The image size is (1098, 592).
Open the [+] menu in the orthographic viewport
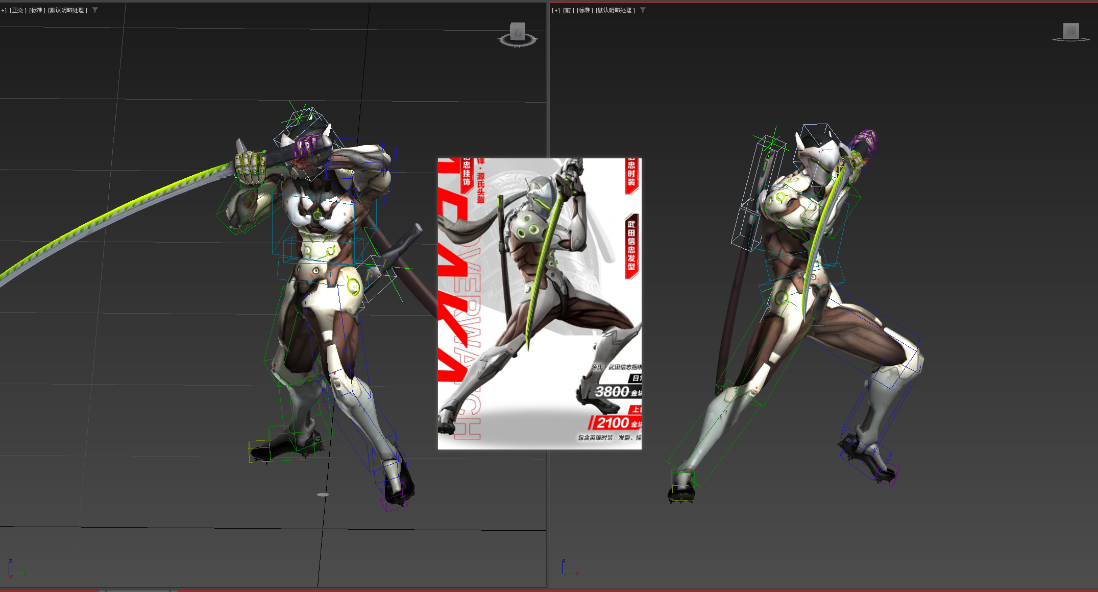(4, 10)
